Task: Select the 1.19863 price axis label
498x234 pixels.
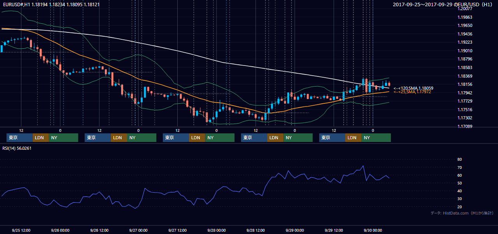Action: click(x=465, y=17)
